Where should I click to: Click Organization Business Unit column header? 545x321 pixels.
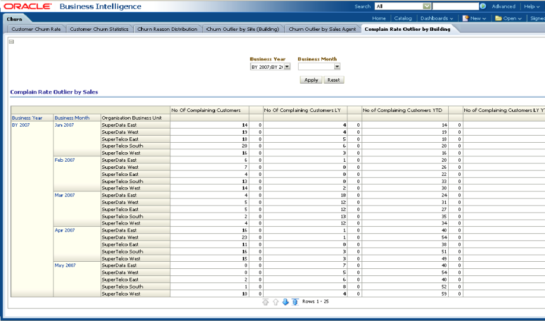pyautogui.click(x=132, y=118)
